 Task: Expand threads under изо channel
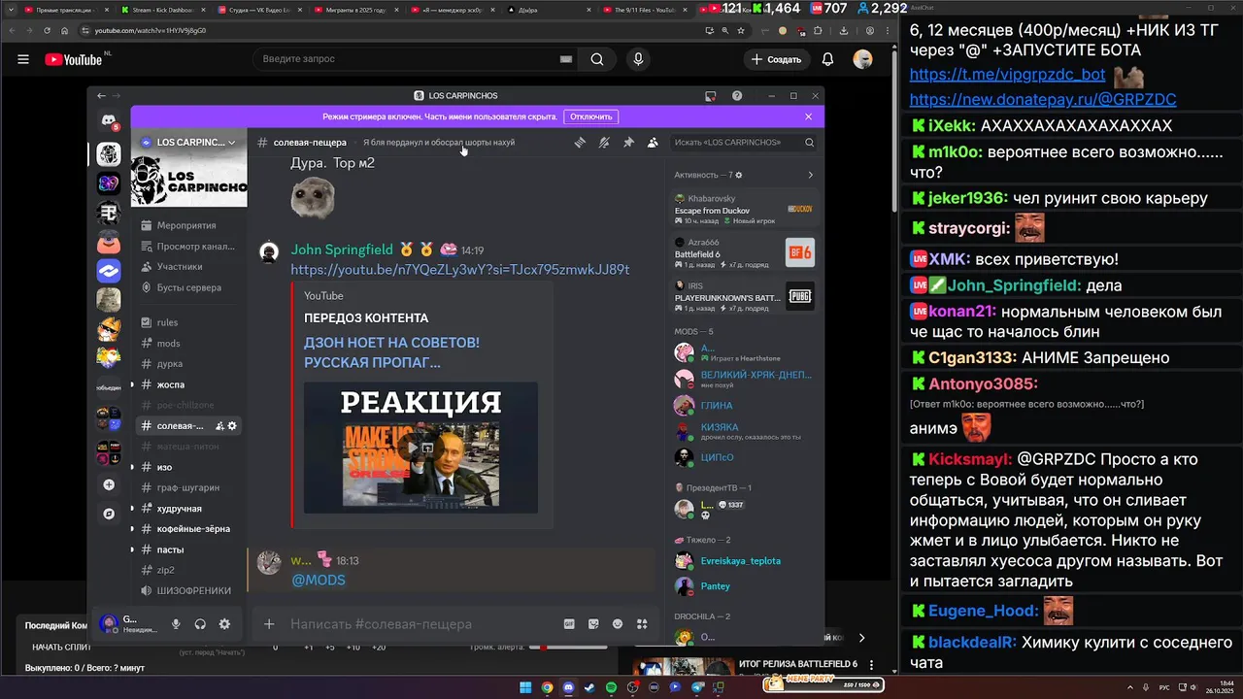pos(133,467)
